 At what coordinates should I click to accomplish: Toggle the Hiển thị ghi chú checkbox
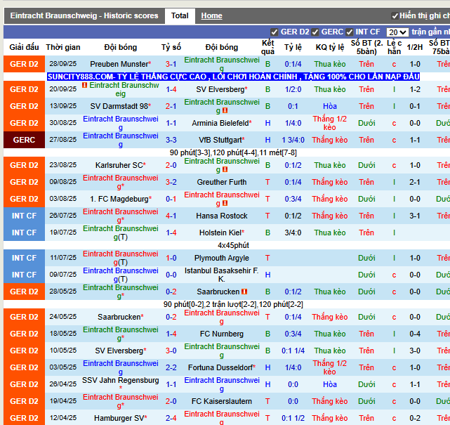point(395,15)
